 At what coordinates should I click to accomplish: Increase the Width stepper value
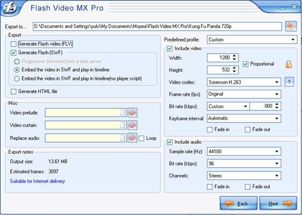(234, 56)
